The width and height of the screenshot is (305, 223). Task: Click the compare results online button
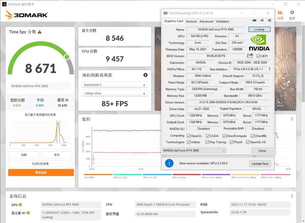point(40,164)
